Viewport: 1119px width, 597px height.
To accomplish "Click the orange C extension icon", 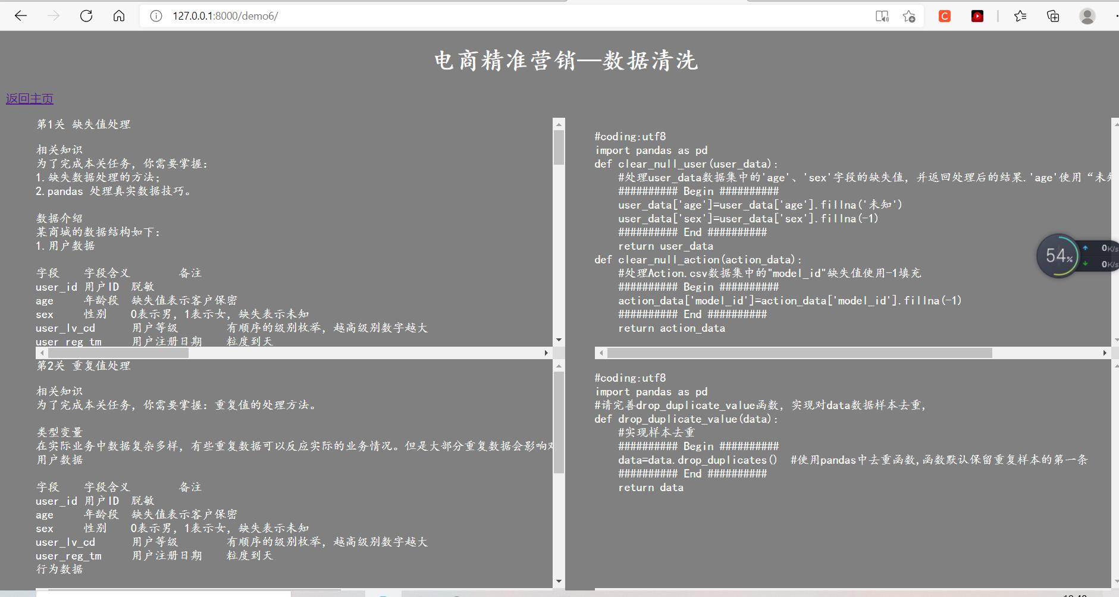I will point(945,16).
